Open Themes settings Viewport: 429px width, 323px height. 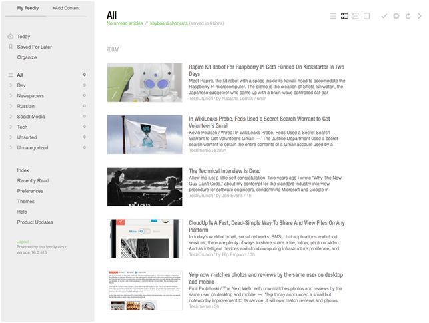(26, 202)
